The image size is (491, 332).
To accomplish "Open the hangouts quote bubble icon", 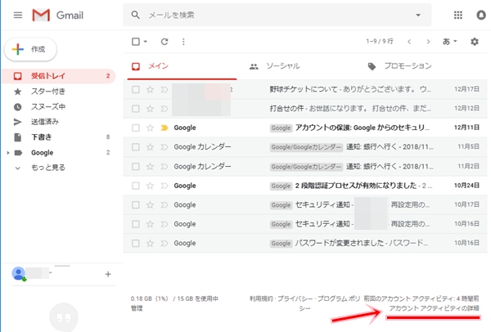I will coord(64,317).
